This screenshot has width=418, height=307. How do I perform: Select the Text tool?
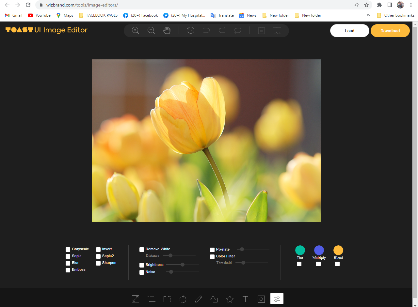(x=245, y=299)
